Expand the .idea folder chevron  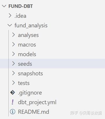point(10,16)
